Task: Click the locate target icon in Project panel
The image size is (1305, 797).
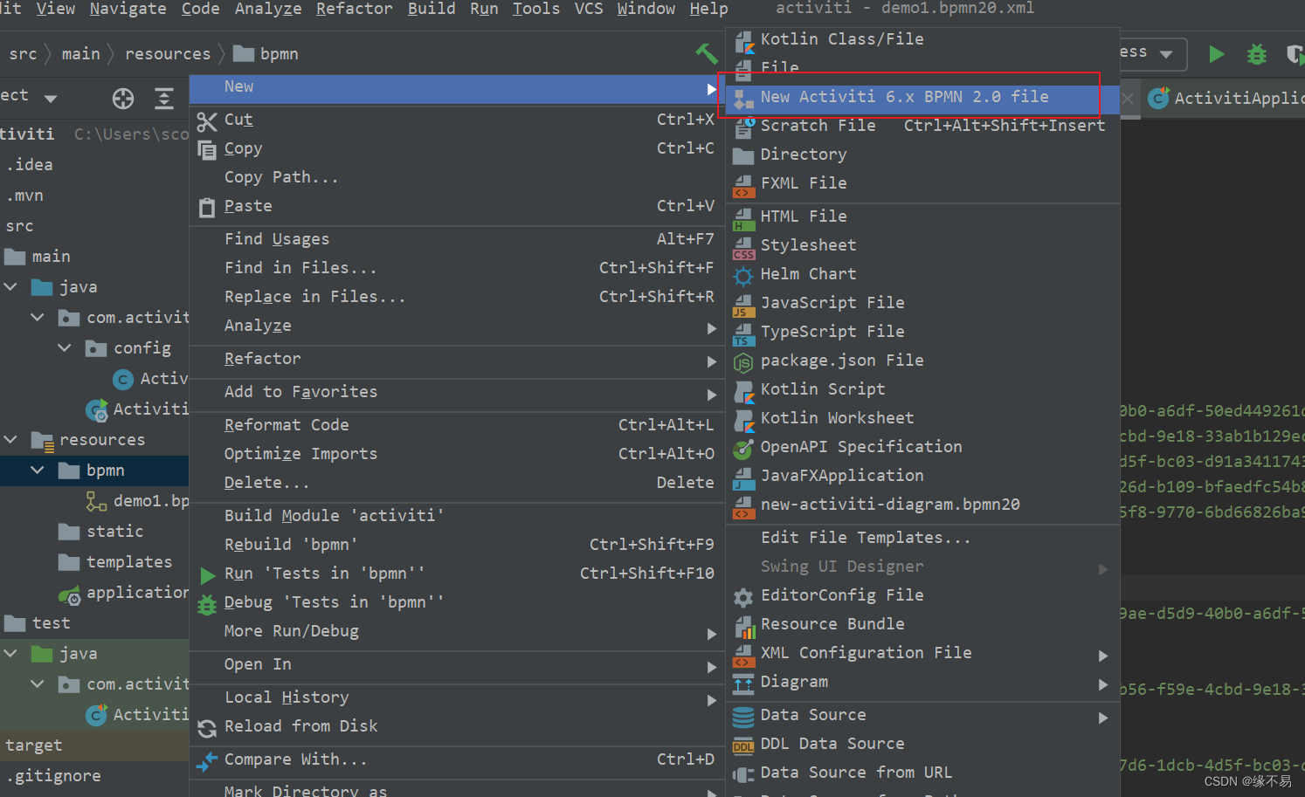Action: [123, 99]
